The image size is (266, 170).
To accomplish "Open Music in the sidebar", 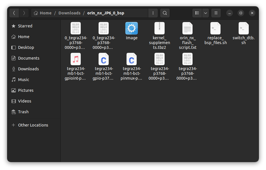I will (x=34, y=80).
